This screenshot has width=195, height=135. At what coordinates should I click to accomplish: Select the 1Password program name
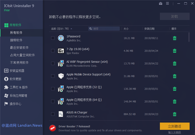pos(73,36)
